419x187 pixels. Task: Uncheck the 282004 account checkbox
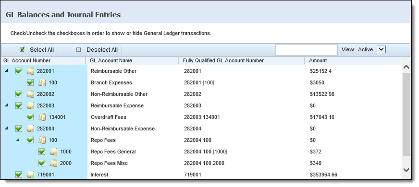pos(19,129)
